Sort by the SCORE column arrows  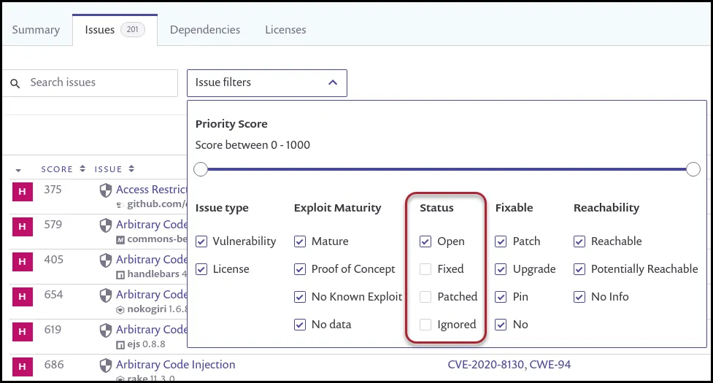click(x=82, y=169)
